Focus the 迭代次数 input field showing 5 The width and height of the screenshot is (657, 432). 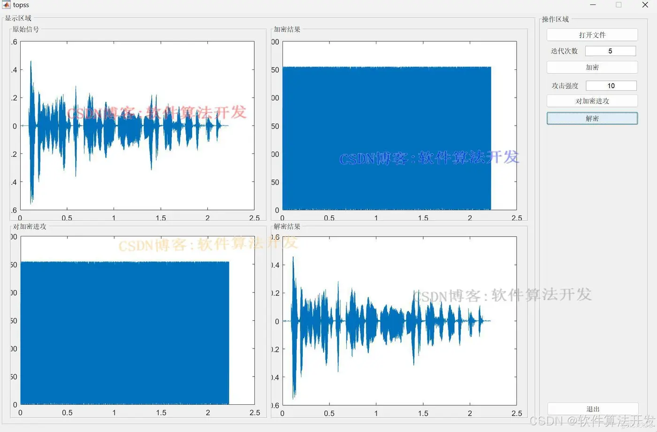click(x=610, y=51)
